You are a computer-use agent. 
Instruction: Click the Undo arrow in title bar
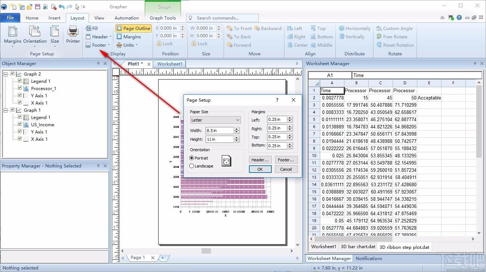(x=61, y=7)
